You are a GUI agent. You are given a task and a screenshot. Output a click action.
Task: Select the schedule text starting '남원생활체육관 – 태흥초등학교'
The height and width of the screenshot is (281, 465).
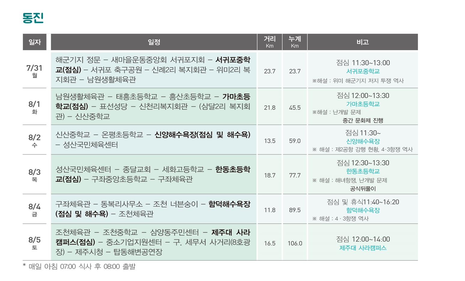[x=153, y=106]
